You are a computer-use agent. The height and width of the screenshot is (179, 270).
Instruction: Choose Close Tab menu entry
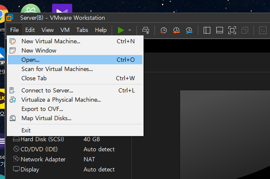click(x=75, y=79)
